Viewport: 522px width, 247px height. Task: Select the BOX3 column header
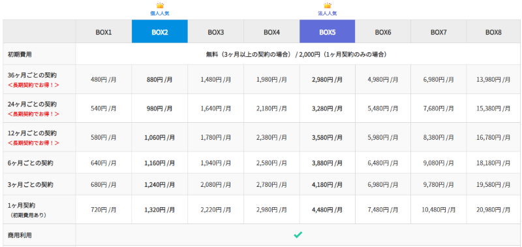tap(216, 31)
